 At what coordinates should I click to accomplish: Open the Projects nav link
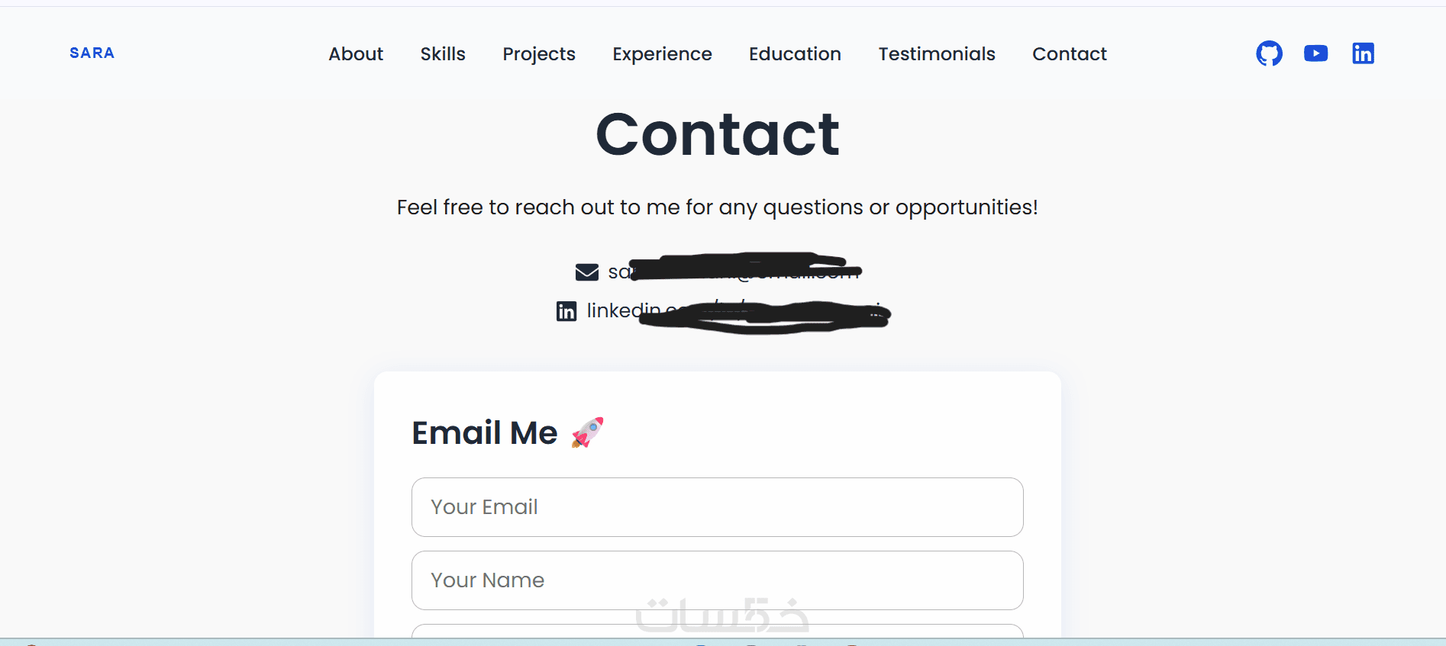[x=539, y=54]
